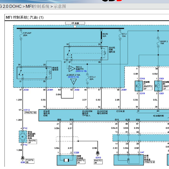
Task: Click the engine control relay box
Action: [x=86, y=53]
